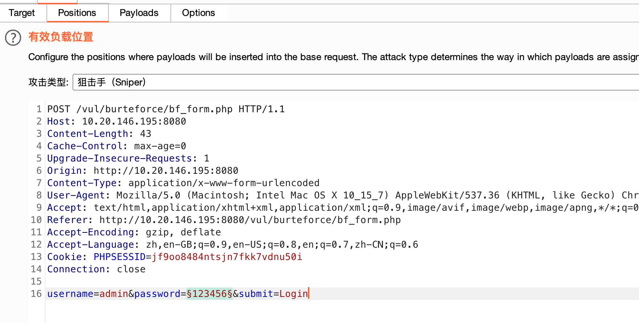
Task: Open the Payloads tab
Action: coord(139,13)
